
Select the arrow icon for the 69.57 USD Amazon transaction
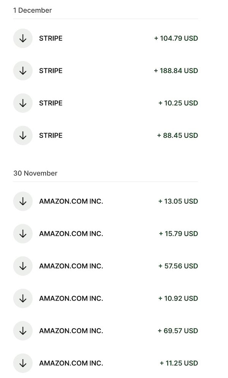23,331
